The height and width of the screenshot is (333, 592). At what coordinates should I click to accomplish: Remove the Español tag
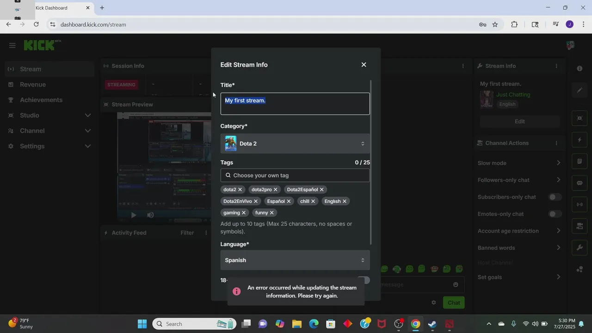tap(289, 201)
